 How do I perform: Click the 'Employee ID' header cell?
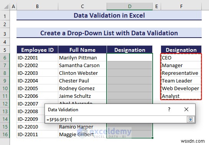(37, 50)
